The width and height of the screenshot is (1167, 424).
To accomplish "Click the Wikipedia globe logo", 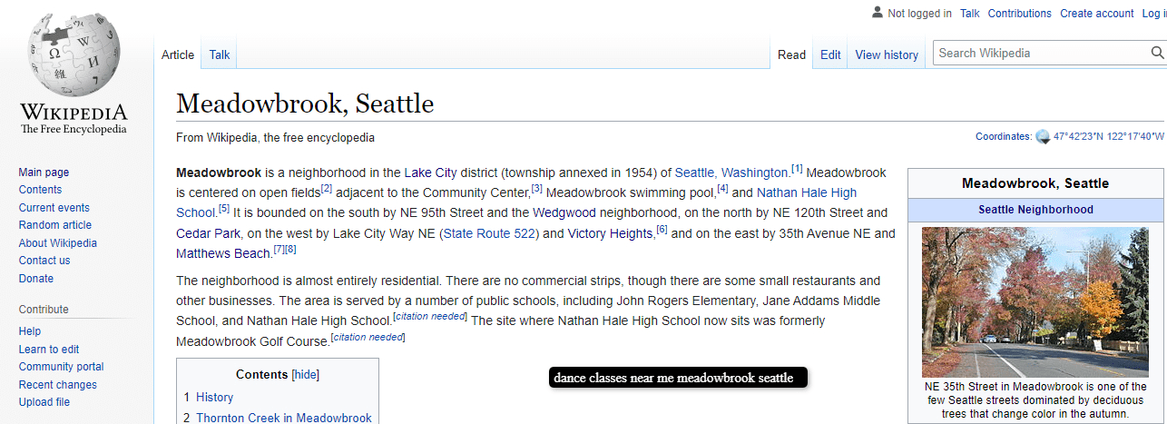I will tap(74, 55).
